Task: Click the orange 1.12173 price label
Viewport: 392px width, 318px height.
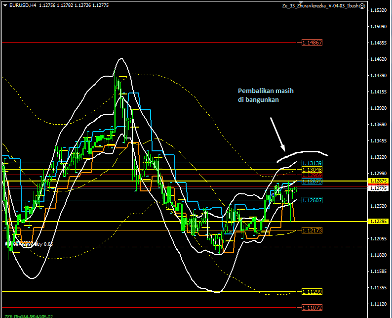Action: click(312, 230)
